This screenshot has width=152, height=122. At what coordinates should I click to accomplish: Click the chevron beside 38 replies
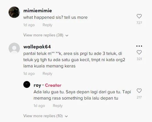tap(67, 36)
